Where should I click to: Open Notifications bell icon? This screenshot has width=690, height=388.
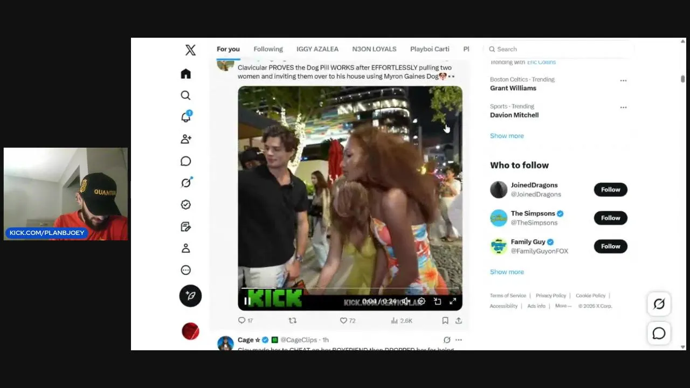click(186, 117)
